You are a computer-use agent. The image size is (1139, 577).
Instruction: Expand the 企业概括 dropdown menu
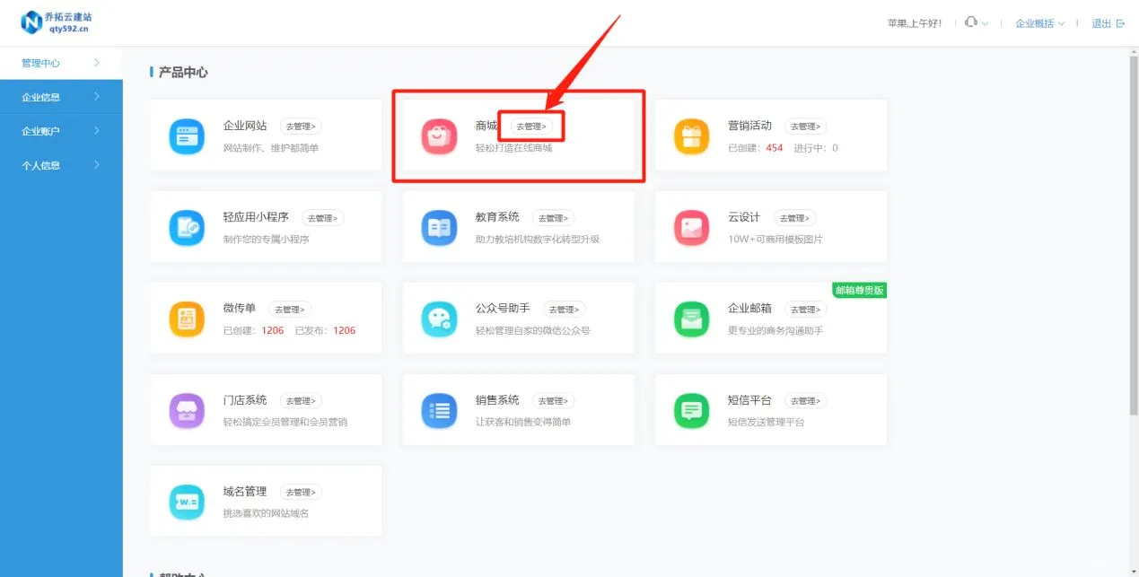pos(1038,23)
